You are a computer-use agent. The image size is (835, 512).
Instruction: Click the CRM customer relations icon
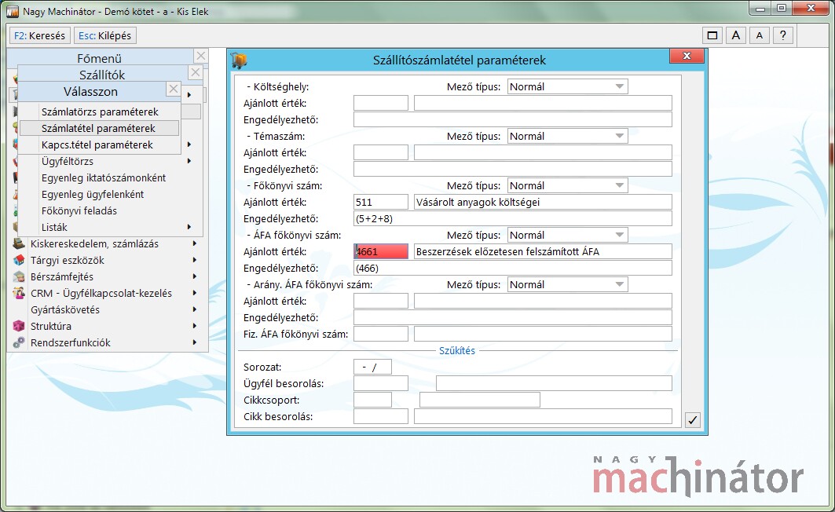coord(19,293)
